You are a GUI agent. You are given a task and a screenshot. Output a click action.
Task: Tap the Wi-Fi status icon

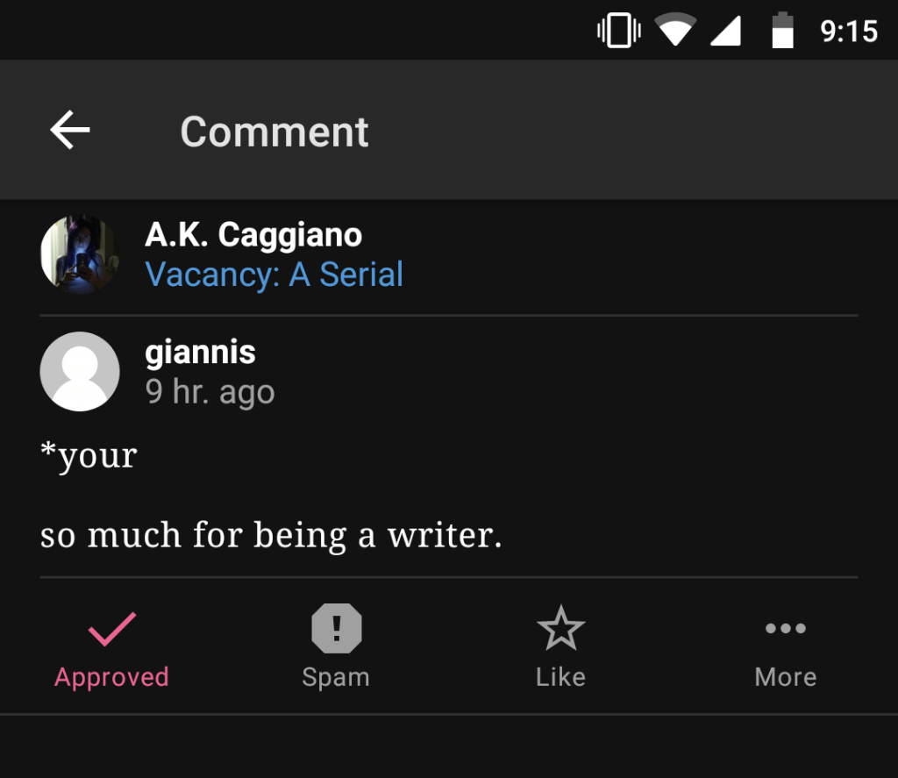675,32
